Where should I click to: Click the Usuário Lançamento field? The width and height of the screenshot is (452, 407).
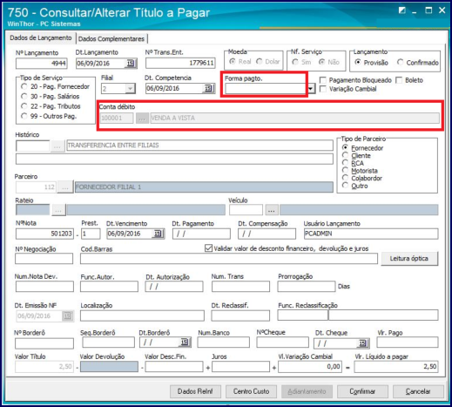pyautogui.click(x=371, y=234)
